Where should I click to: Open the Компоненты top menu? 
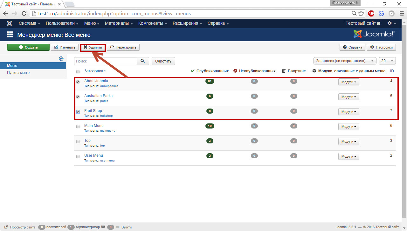pos(153,23)
